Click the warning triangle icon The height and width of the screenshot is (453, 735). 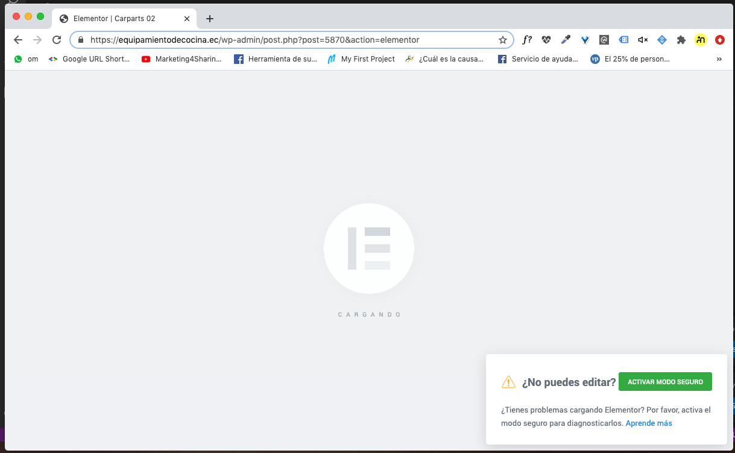pyautogui.click(x=508, y=382)
